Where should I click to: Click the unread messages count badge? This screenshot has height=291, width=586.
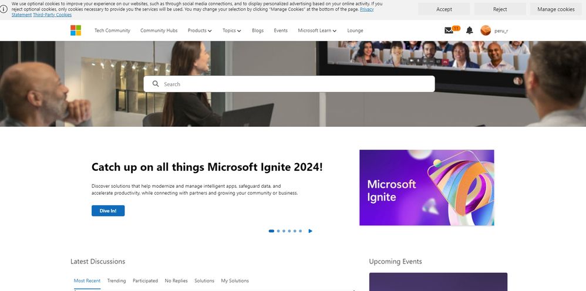pos(456,28)
